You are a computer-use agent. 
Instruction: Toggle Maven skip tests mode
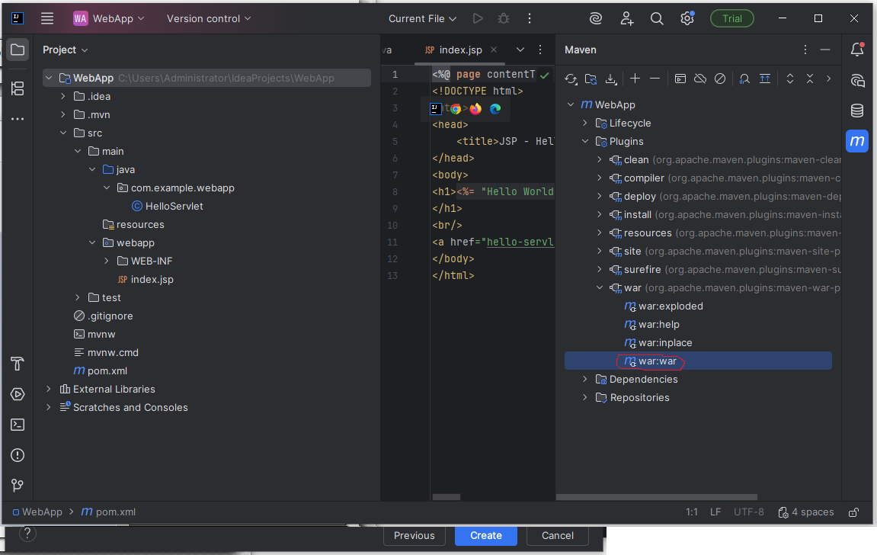tap(720, 79)
